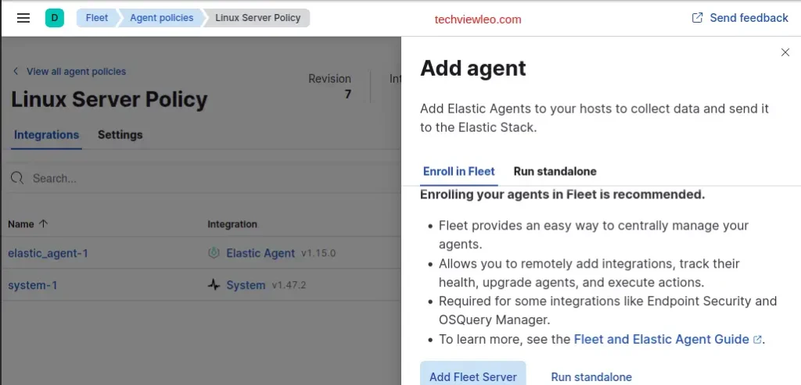Open elastic_agent-1 integration policy
Image resolution: width=801 pixels, height=385 pixels.
[x=48, y=253]
